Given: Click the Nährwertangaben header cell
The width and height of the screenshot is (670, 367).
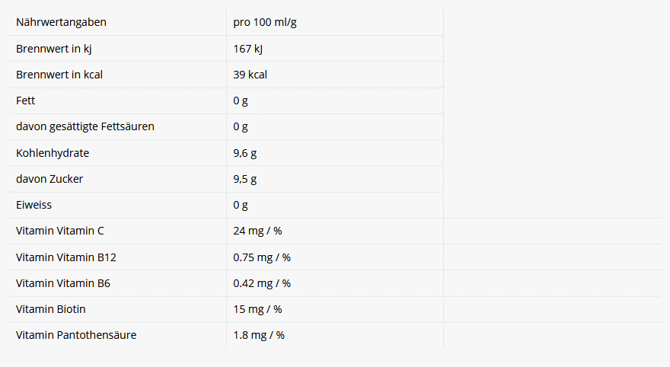Looking at the screenshot, I should (x=61, y=22).
